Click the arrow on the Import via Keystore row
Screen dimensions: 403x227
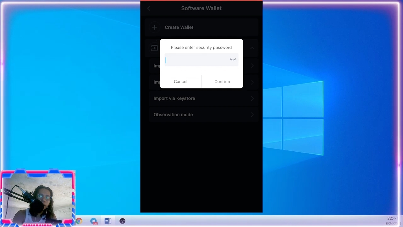[252, 98]
